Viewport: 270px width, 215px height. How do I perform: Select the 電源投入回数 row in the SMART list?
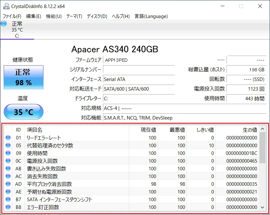[x=131, y=161]
